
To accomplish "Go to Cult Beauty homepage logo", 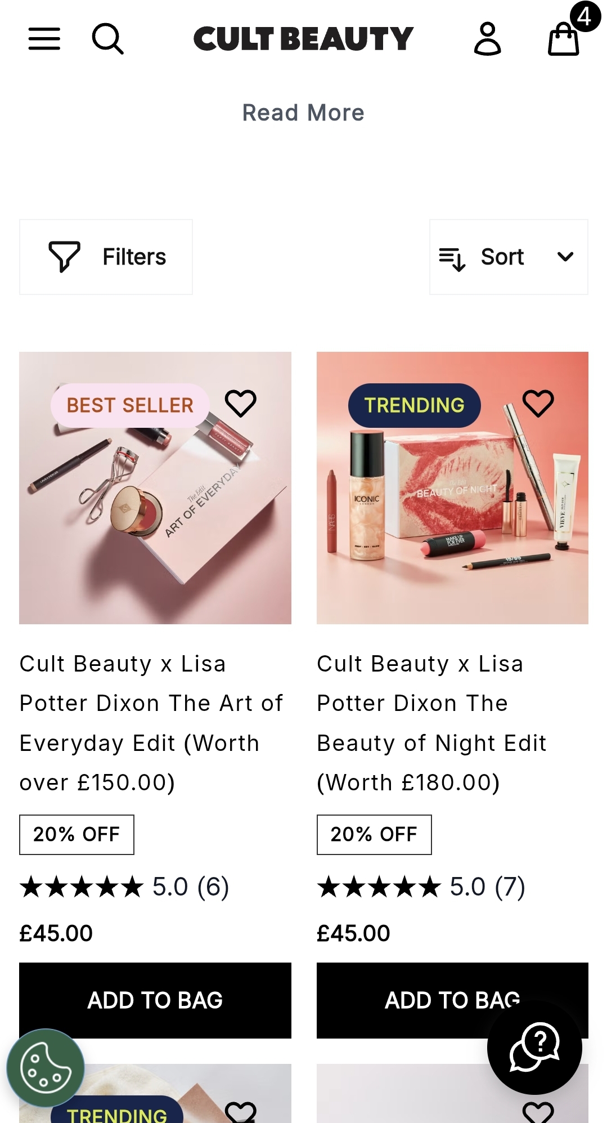I will coord(303,39).
